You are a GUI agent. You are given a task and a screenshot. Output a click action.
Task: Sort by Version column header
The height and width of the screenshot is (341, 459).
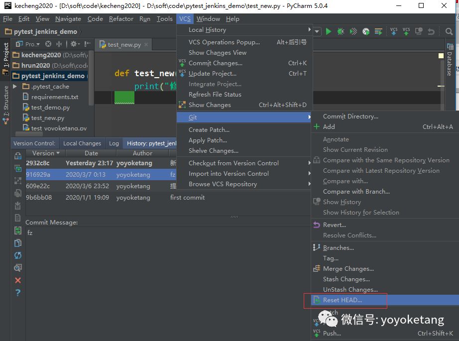coord(46,153)
